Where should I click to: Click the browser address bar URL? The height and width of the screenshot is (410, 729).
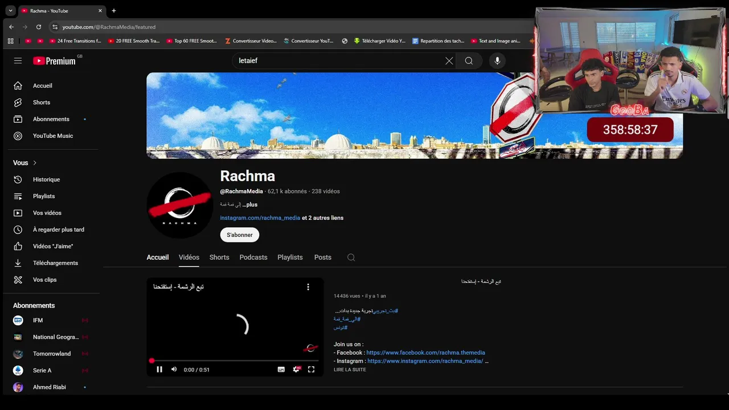[x=109, y=27]
